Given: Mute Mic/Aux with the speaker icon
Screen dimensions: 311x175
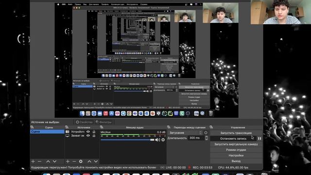Looking at the screenshot, I should pyautogui.click(x=157, y=140).
